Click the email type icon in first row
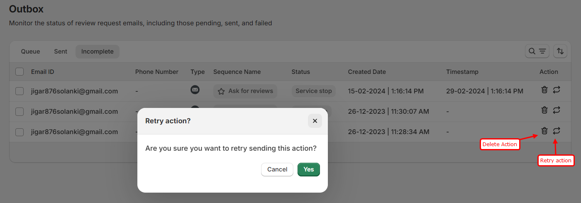Screen dimensions: 581x203 click(195, 89)
